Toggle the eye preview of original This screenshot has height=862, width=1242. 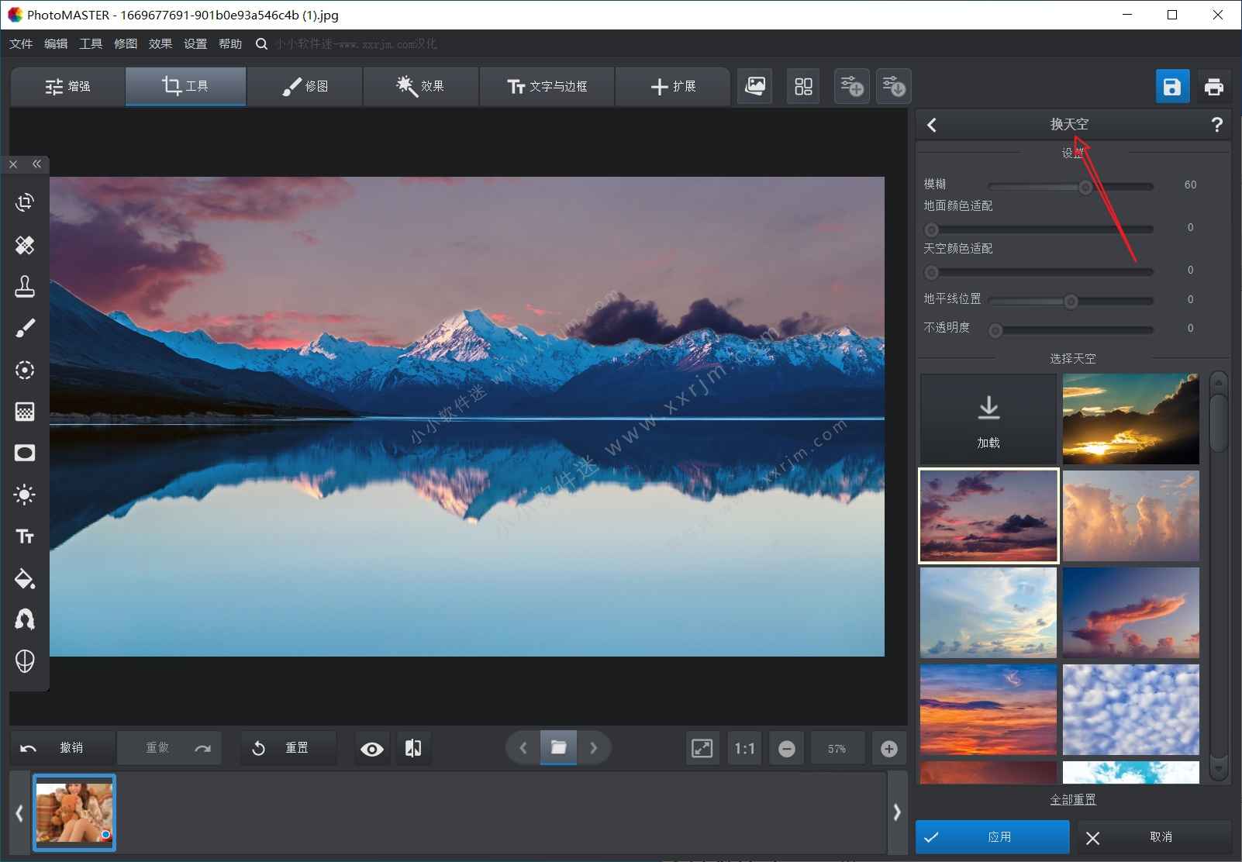(x=372, y=749)
